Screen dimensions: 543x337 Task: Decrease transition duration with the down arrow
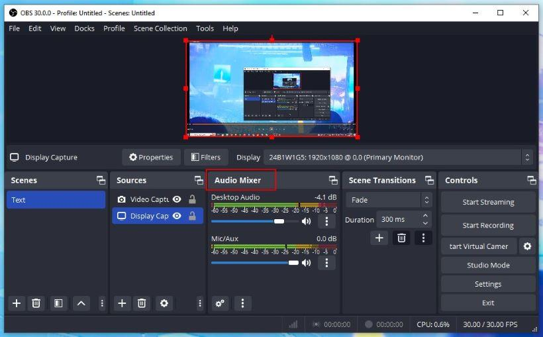[x=425, y=223]
